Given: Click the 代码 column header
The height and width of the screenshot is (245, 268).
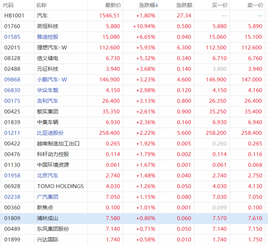Looking at the screenshot, I should coord(8,5).
